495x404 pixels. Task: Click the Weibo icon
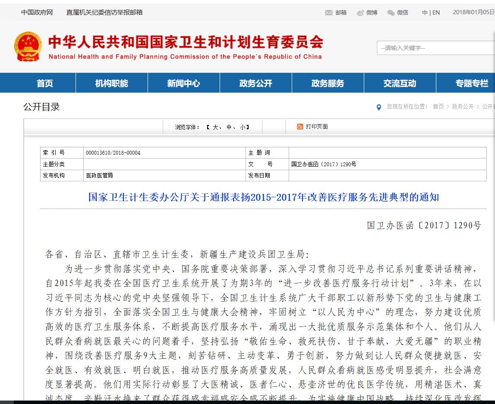click(x=360, y=12)
